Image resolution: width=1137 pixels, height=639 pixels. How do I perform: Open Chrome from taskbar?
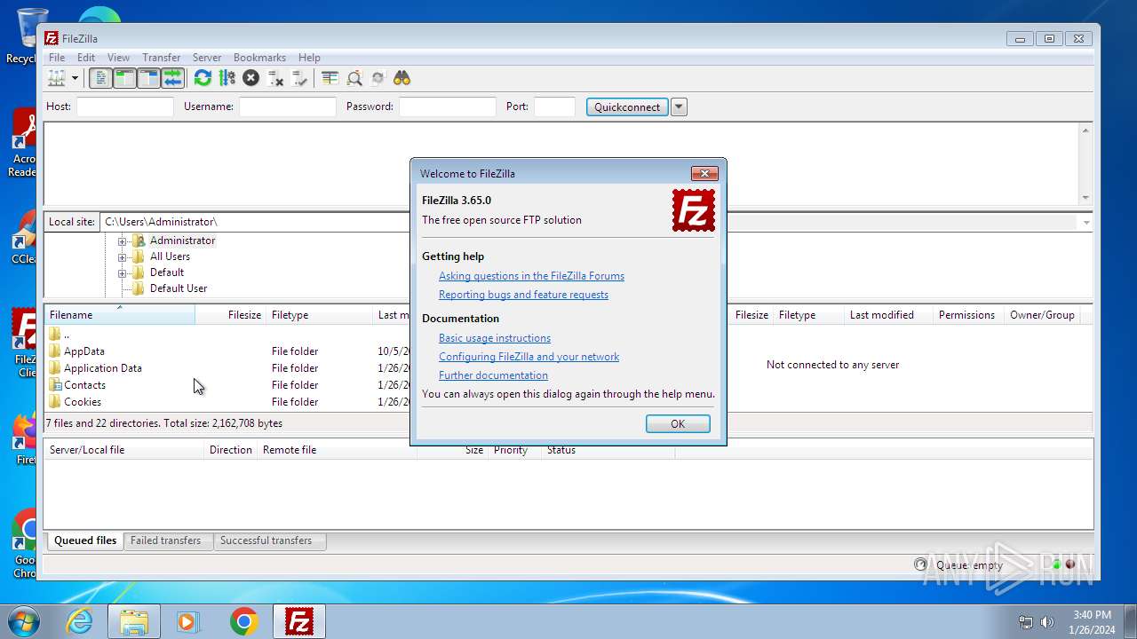click(x=243, y=621)
